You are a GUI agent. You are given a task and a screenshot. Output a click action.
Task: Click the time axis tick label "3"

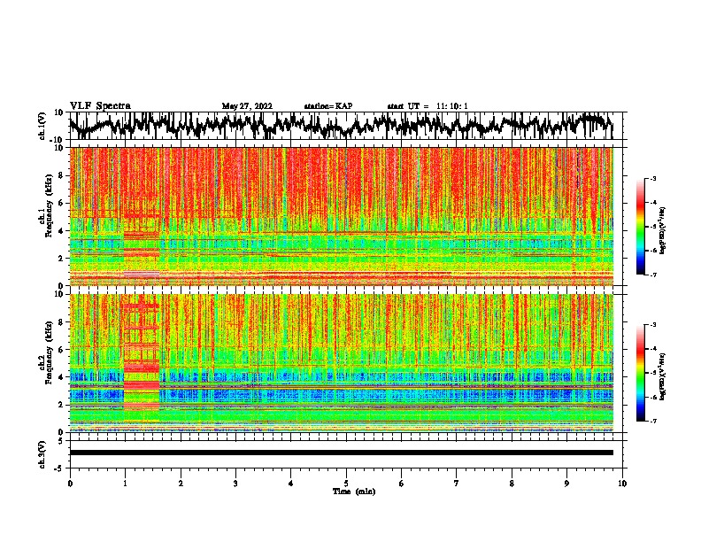click(235, 484)
